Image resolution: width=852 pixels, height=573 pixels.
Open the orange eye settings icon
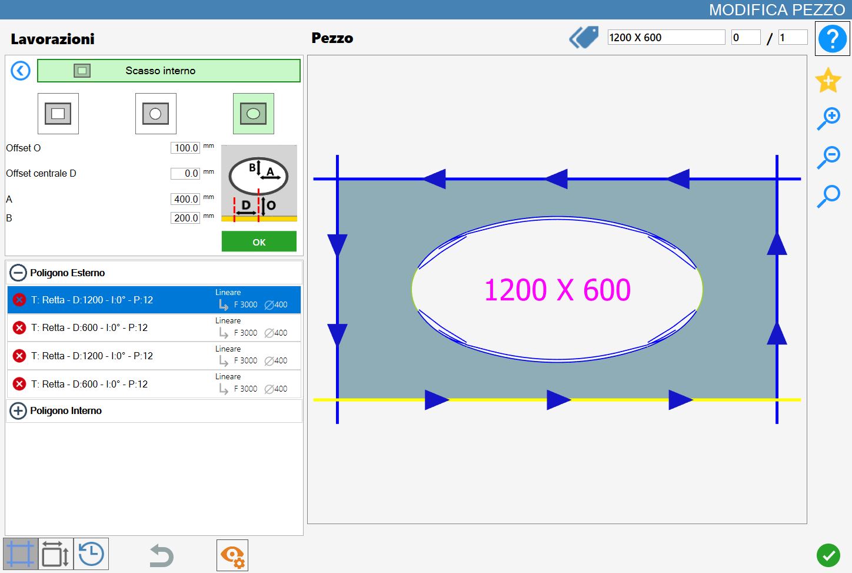point(232,555)
